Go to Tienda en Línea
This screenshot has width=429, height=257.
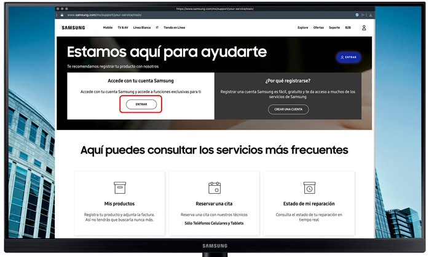click(174, 28)
